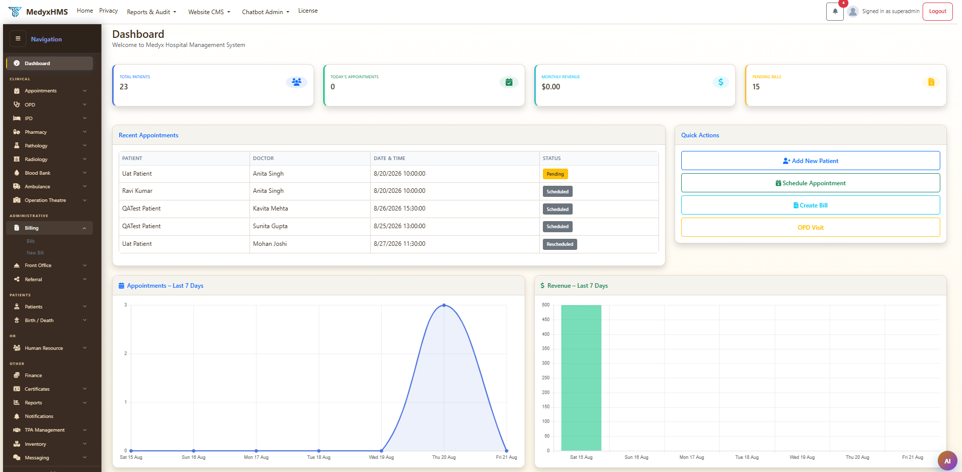
Task: Click Add New Patient button
Action: [811, 161]
